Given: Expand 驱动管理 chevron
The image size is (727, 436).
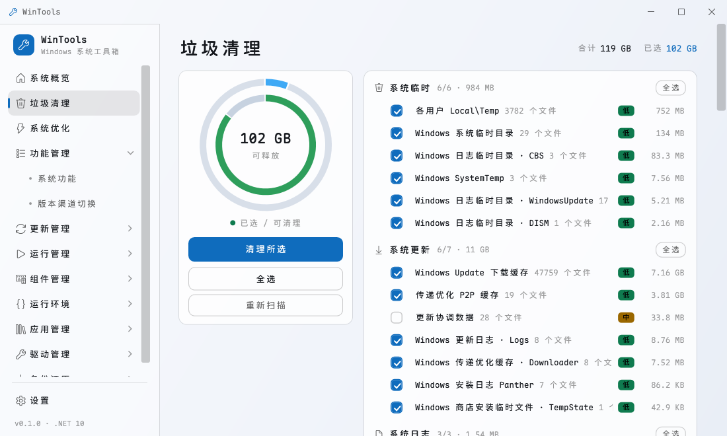Looking at the screenshot, I should pos(130,354).
